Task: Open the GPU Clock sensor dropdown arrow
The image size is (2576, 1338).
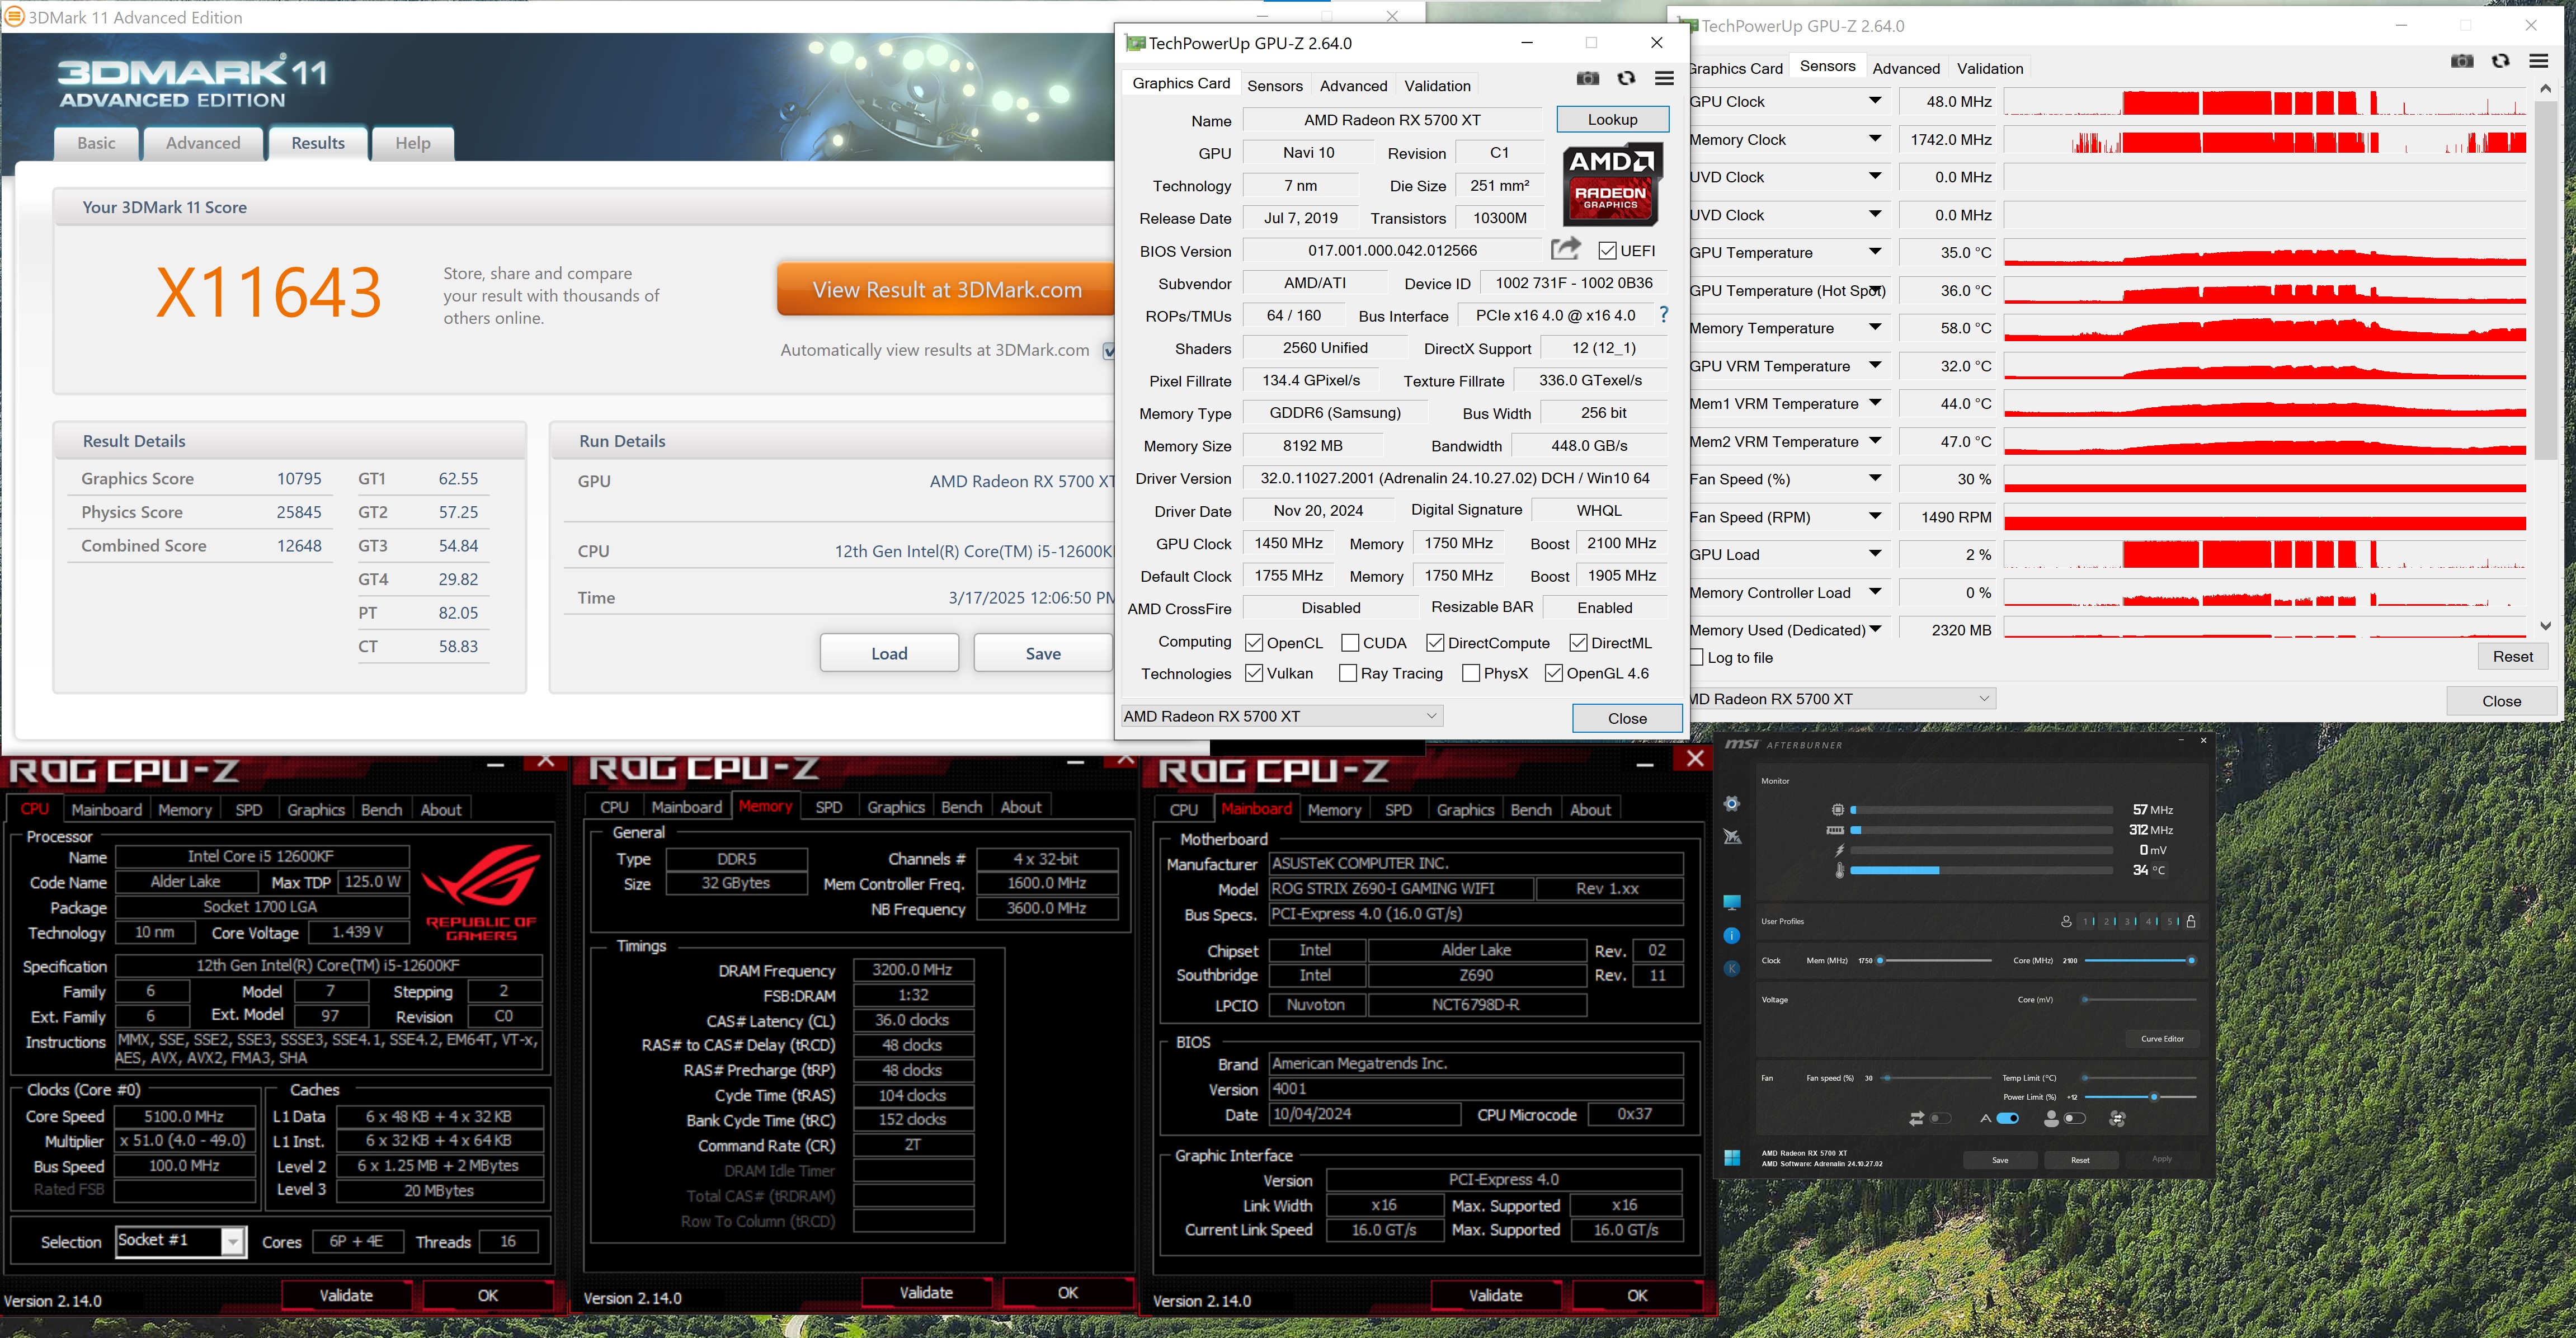Action: (x=1875, y=101)
